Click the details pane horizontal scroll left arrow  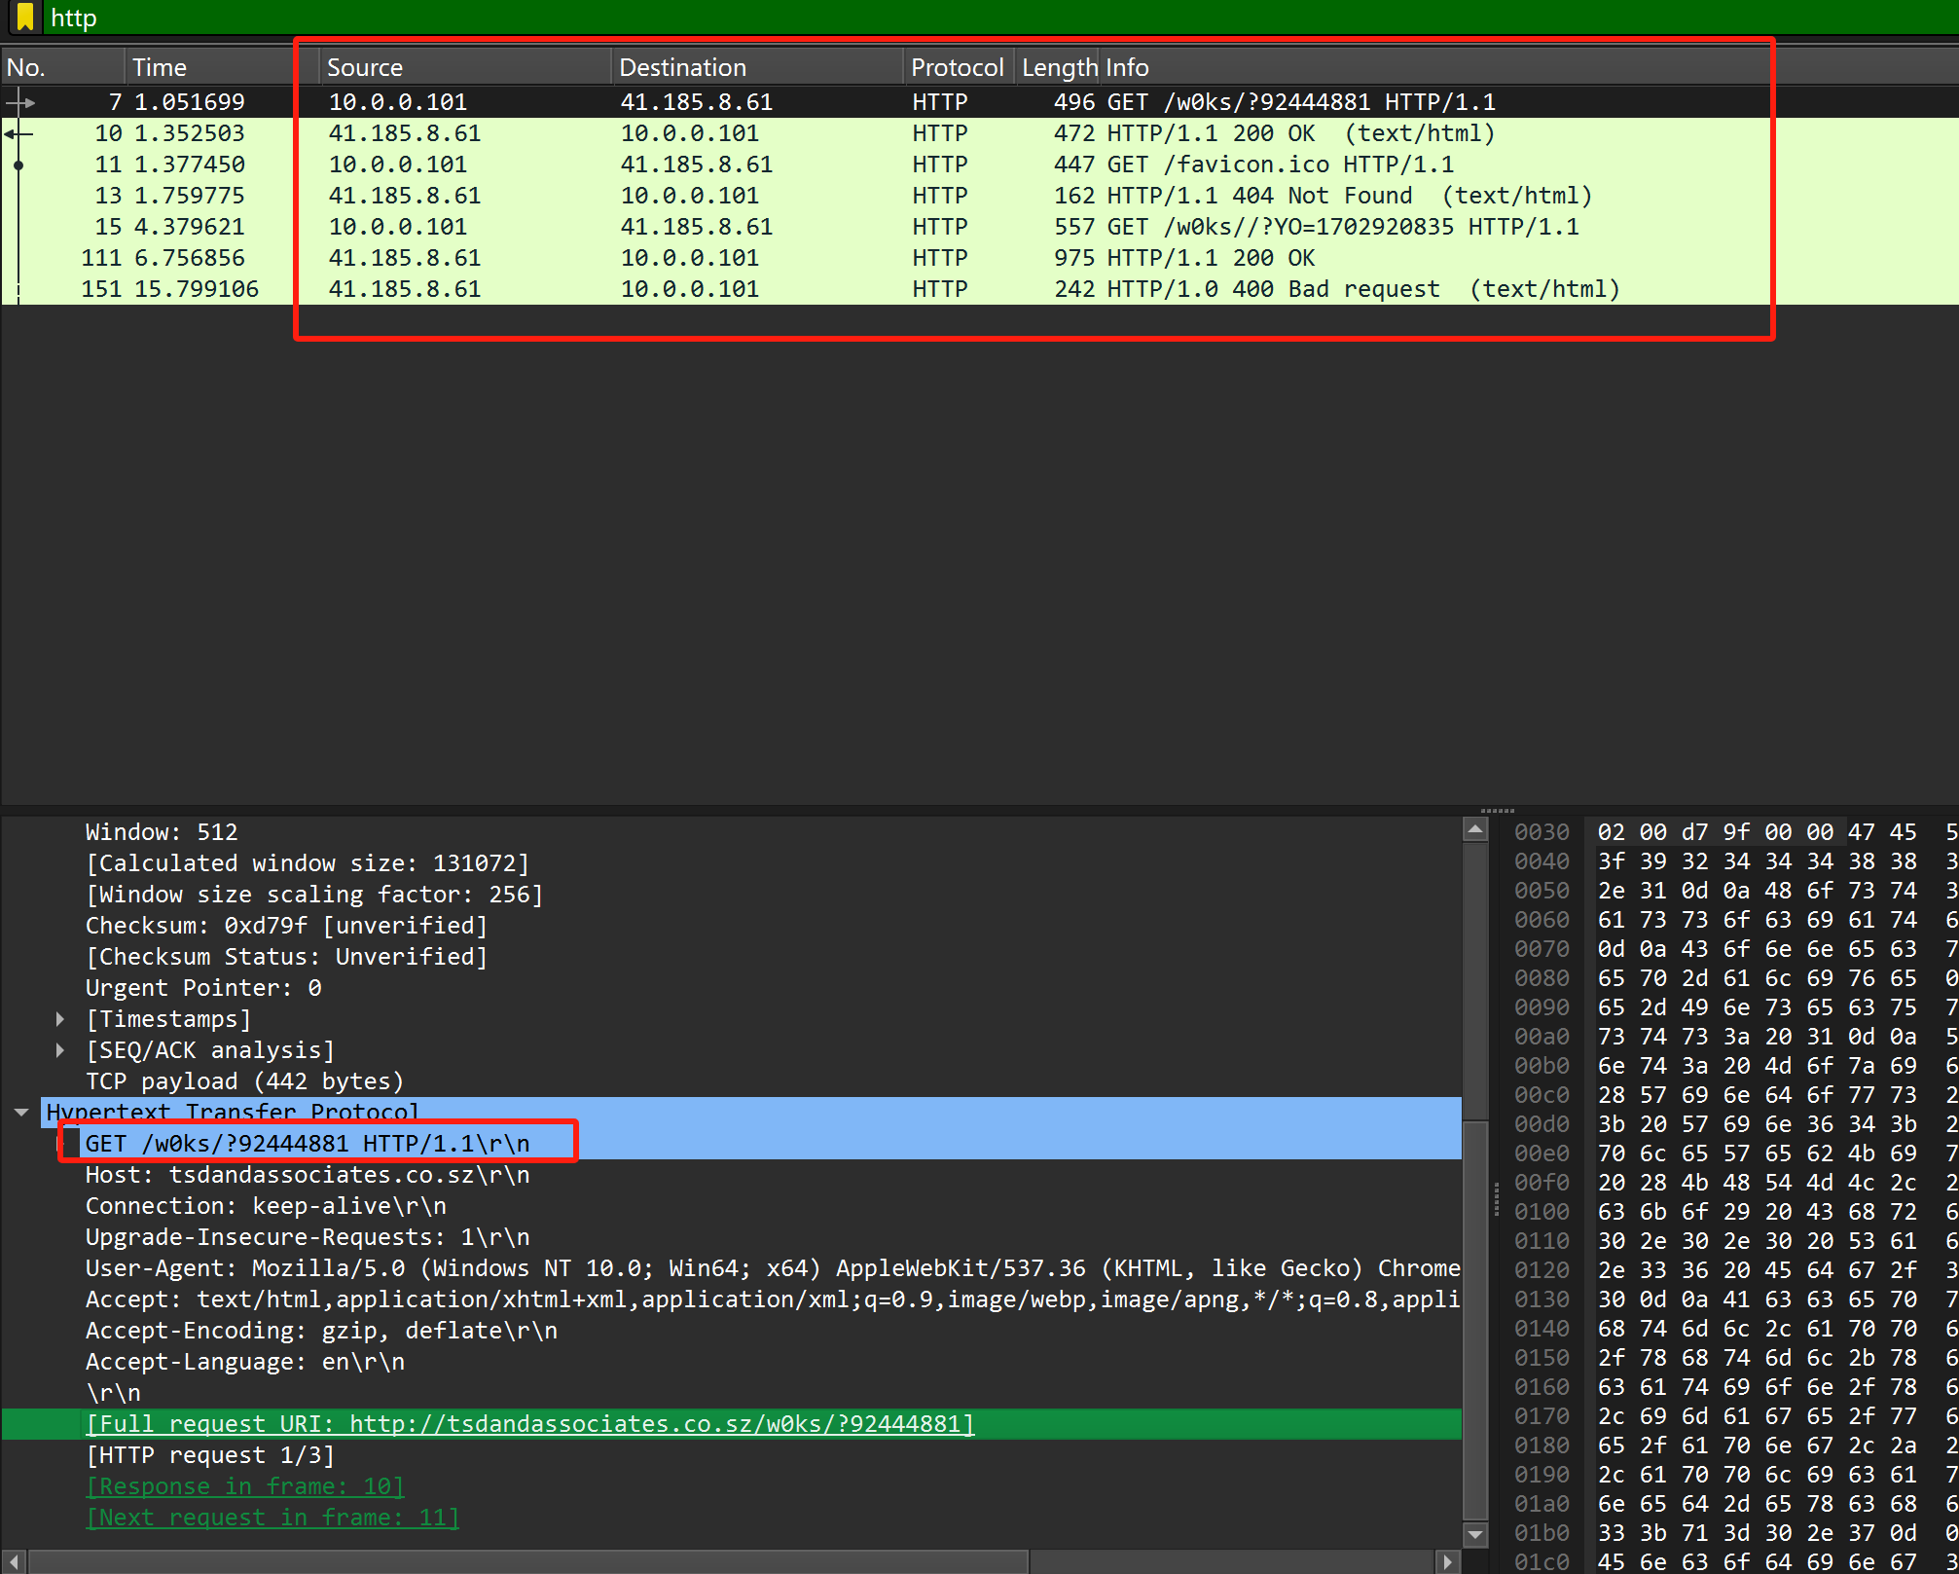click(14, 1561)
